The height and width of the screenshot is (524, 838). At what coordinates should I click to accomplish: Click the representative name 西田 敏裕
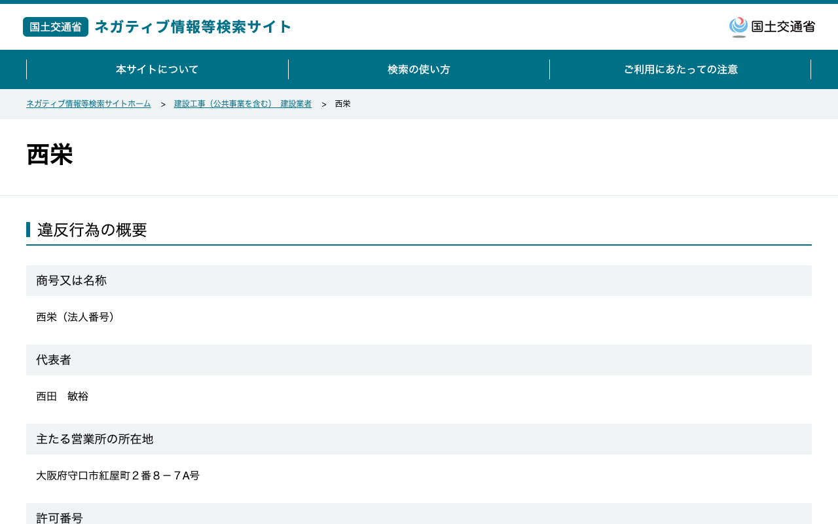pos(62,396)
